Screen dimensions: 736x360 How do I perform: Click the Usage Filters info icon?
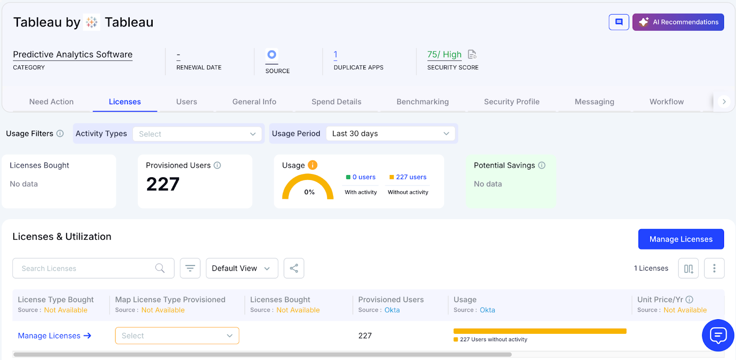pyautogui.click(x=60, y=134)
